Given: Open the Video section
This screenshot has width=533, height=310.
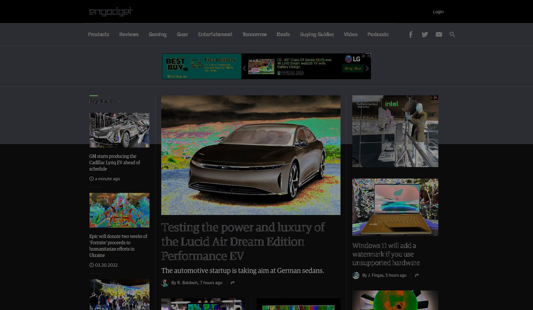Looking at the screenshot, I should 351,34.
